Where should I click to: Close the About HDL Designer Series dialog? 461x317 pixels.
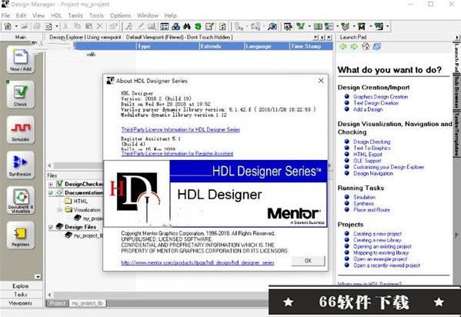321,81
